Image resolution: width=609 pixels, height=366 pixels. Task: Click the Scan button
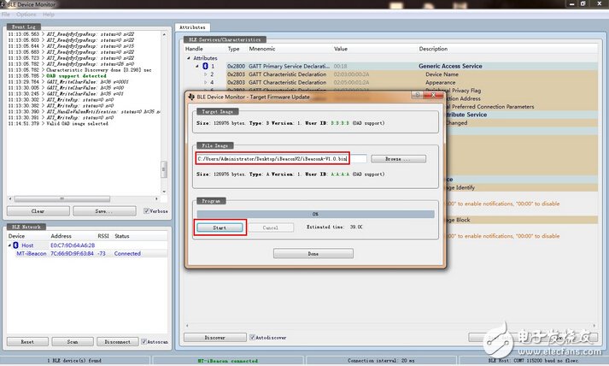[73, 341]
